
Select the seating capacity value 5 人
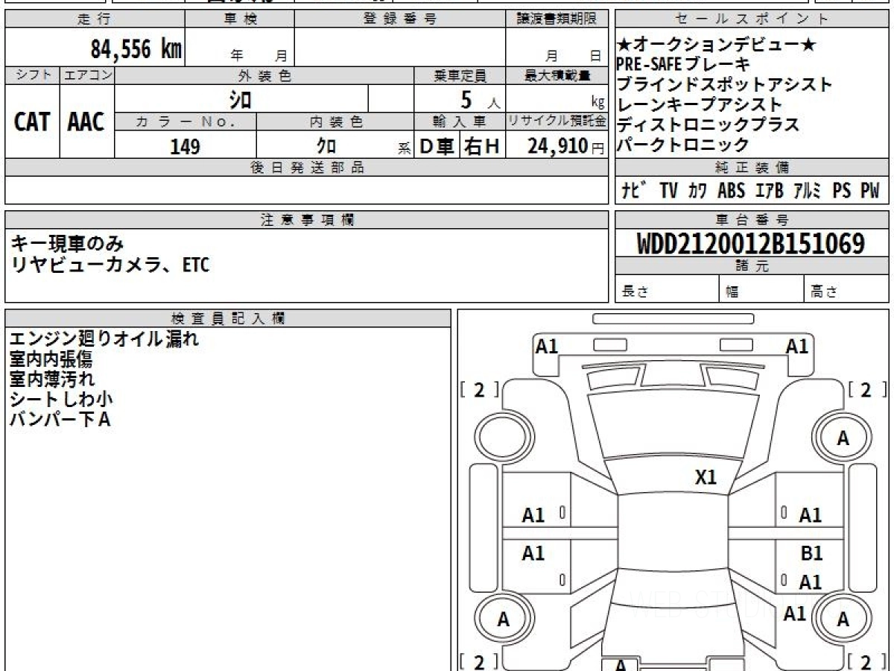(x=479, y=99)
